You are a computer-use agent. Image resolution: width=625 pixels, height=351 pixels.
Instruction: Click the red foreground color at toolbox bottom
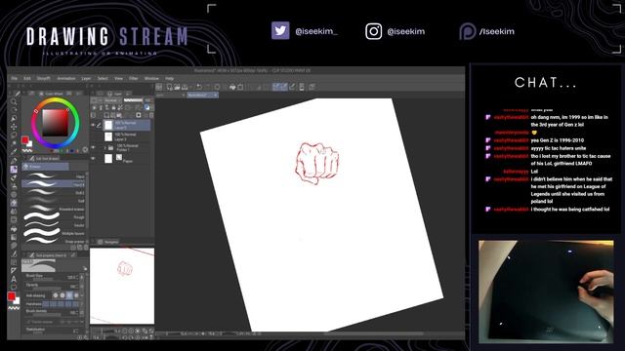[x=11, y=295]
